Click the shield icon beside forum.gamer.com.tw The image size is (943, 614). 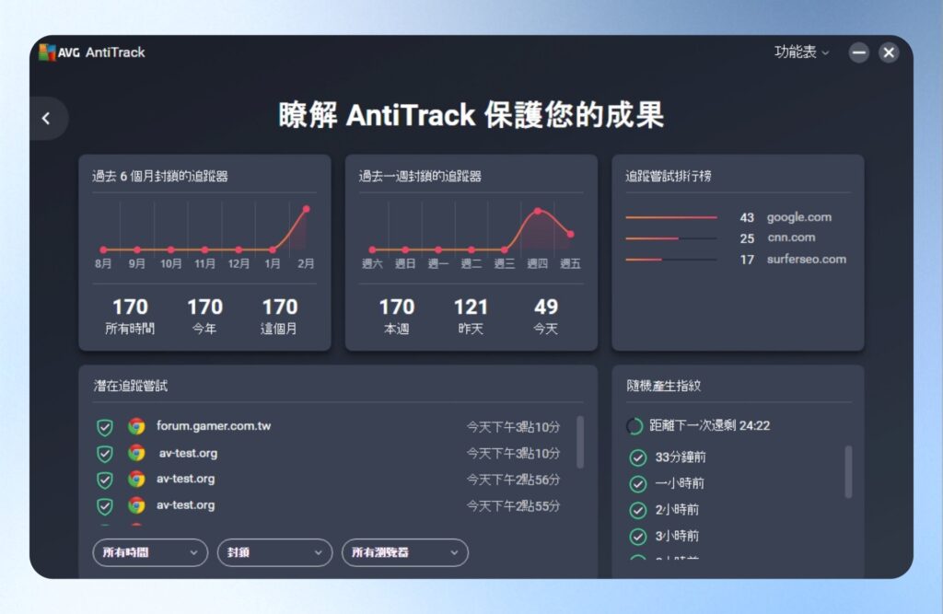pos(105,427)
